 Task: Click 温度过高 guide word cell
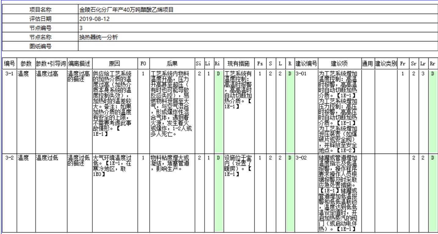click(x=51, y=112)
